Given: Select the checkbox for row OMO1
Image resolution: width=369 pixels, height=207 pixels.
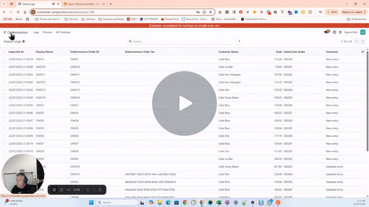Looking at the screenshot, I should click(x=5, y=59).
